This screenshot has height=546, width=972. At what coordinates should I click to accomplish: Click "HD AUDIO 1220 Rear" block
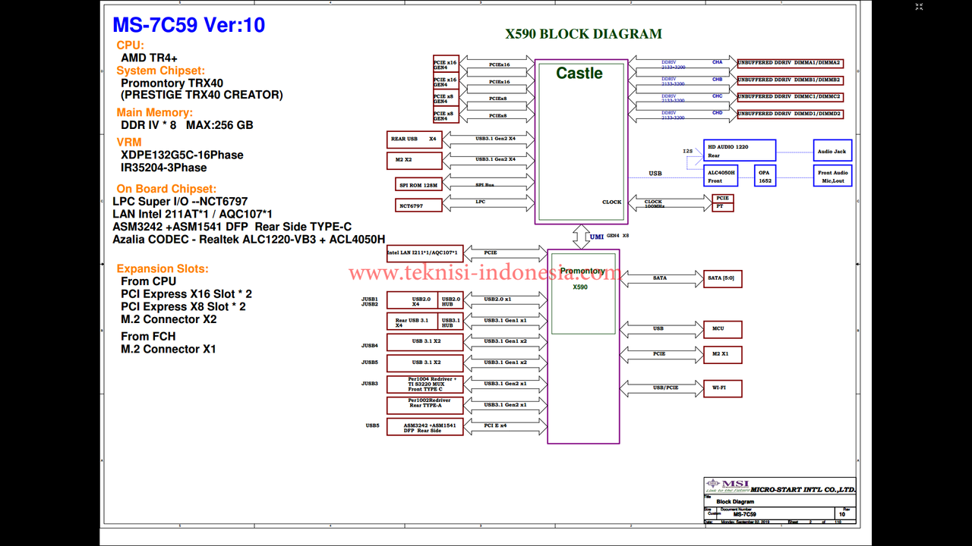pos(740,150)
